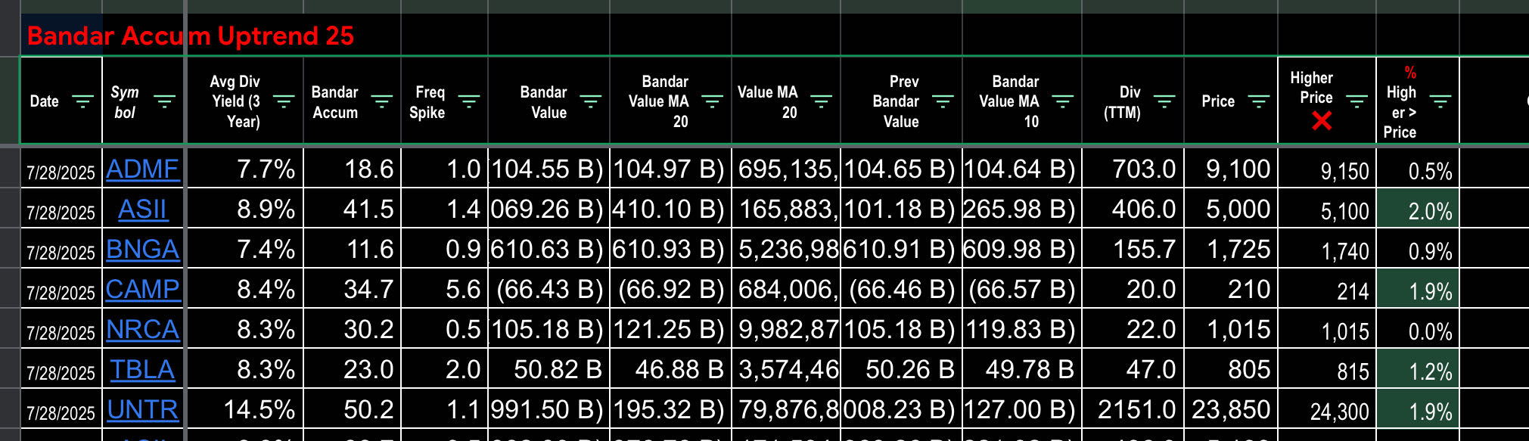Select the 49.78 B cell
The image size is (1529, 441).
tap(1022, 369)
